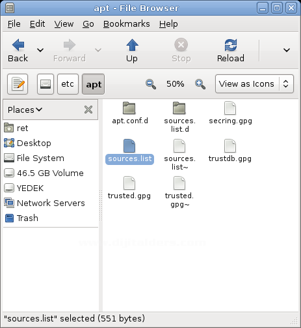Toggle the text-based location bar button
The image size is (301, 328).
tap(18, 84)
